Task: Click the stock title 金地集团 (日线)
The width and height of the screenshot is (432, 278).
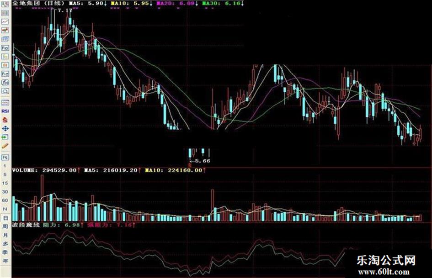Action: 38,3
